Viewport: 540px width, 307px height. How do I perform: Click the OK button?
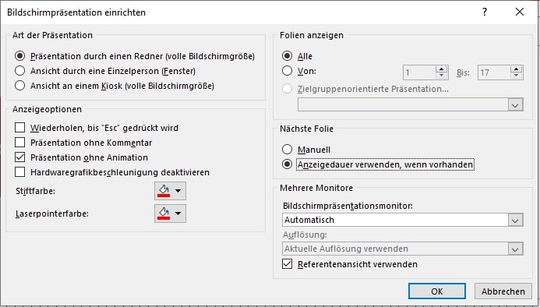pos(436,291)
